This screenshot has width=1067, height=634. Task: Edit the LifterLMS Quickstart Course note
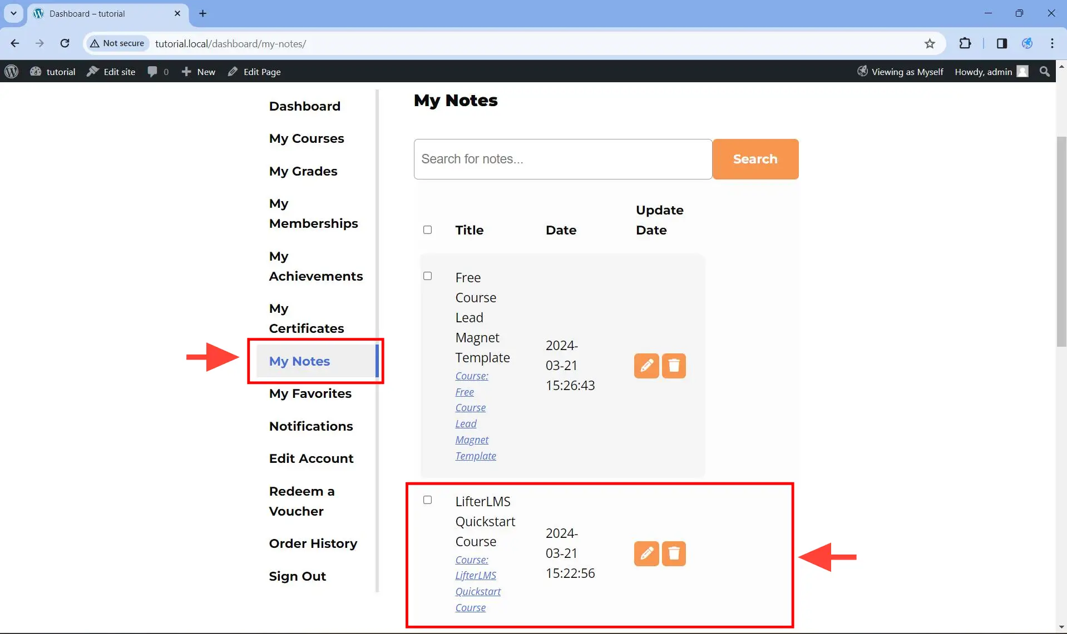tap(646, 553)
